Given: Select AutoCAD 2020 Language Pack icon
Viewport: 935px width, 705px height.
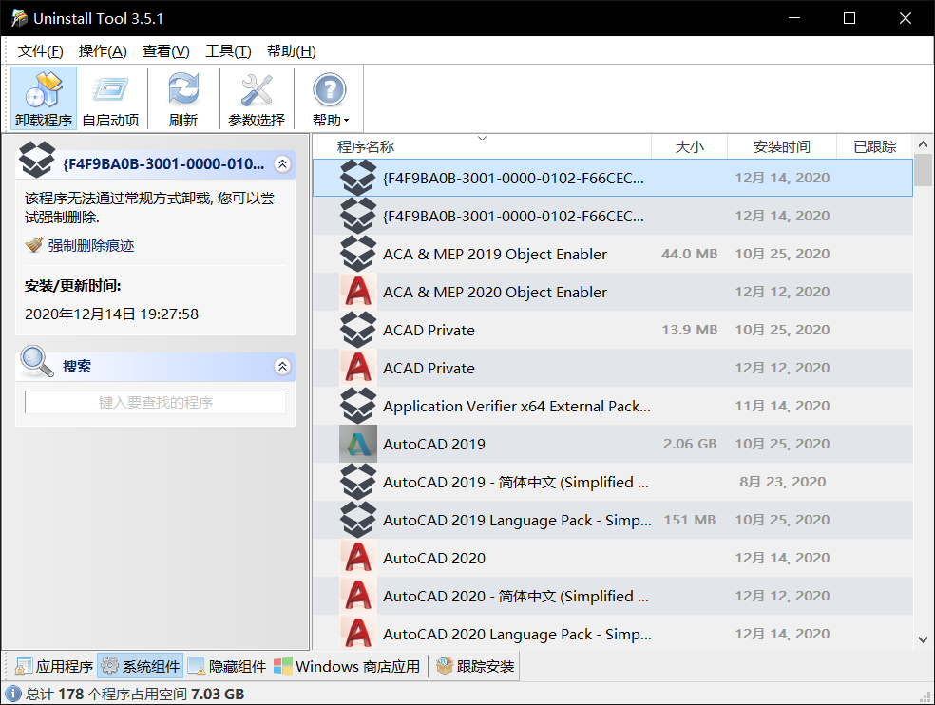Looking at the screenshot, I should coord(358,634).
